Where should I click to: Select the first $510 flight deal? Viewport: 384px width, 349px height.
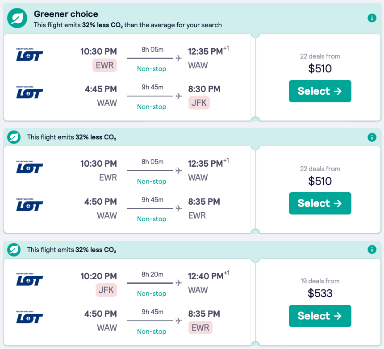(x=320, y=91)
